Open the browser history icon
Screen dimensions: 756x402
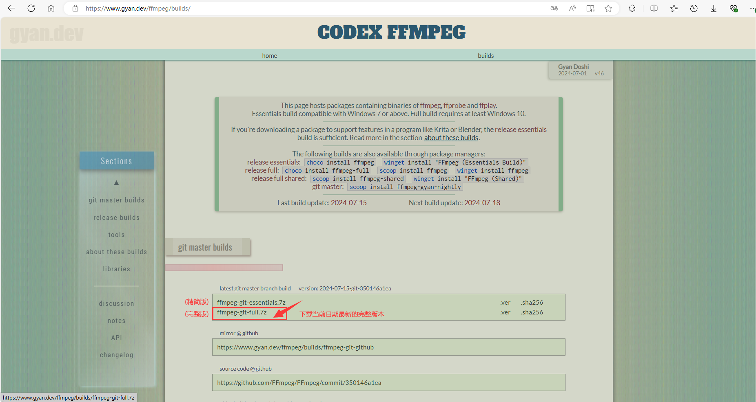point(694,8)
